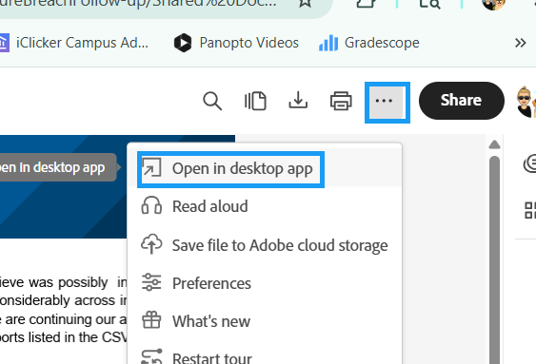Select What's new menu entry
Viewport: 536px width, 364px height.
tap(265, 321)
